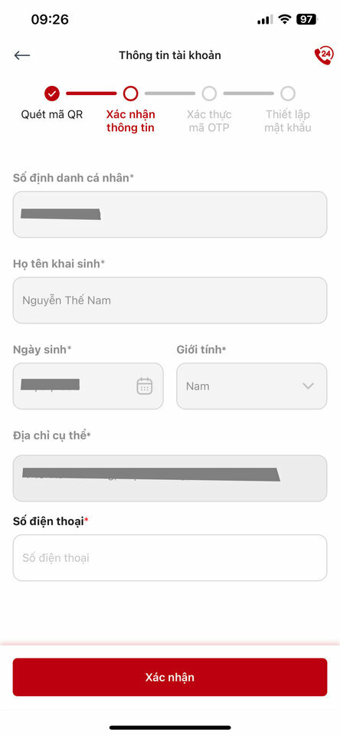The height and width of the screenshot is (736, 340).
Task: Tap the Xác thực mã OTP step circle
Action: pos(209,94)
